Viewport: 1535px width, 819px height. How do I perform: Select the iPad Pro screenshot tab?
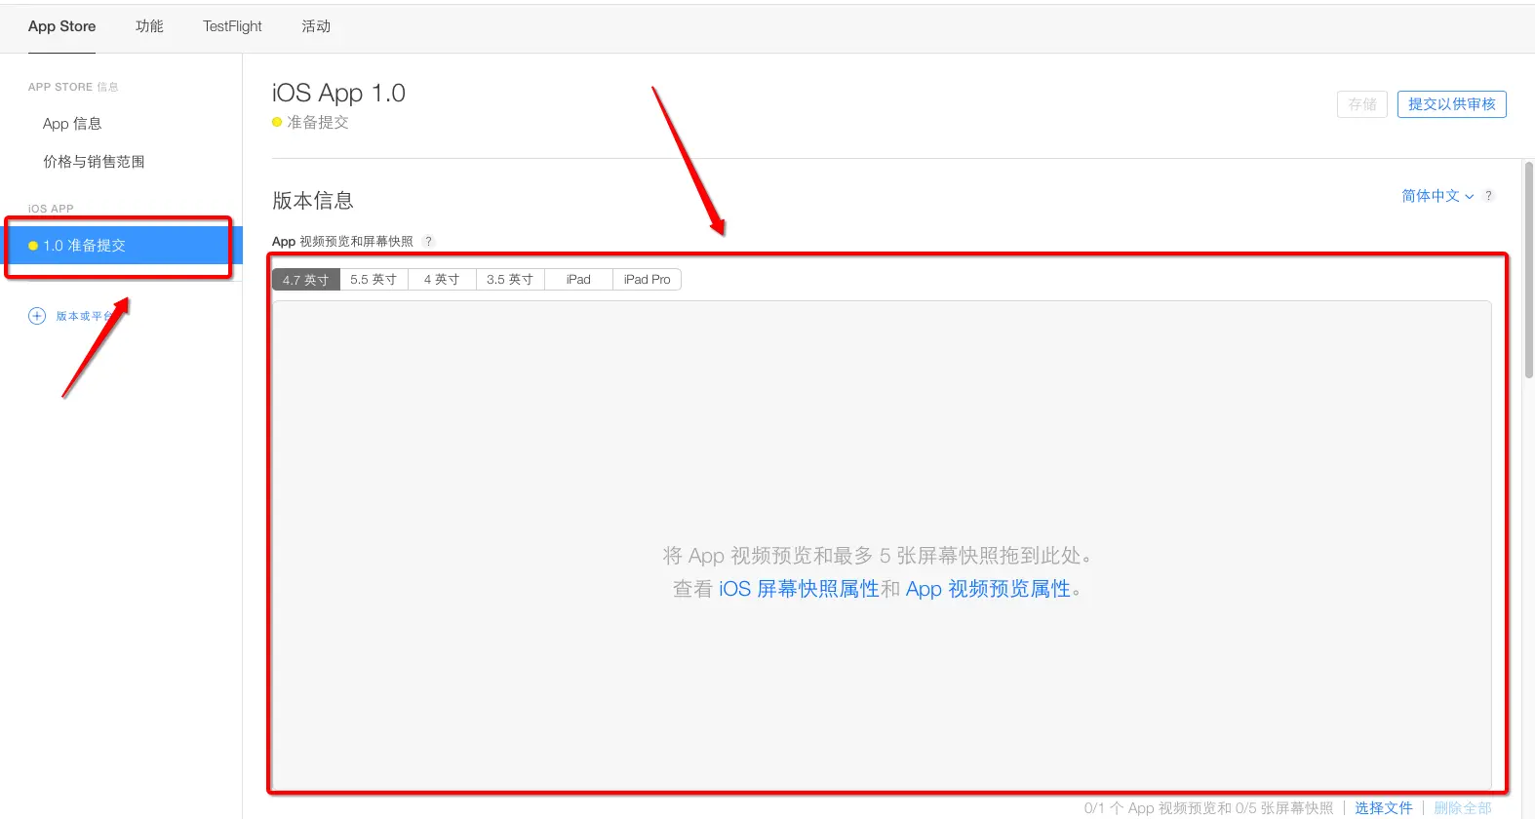[647, 280]
